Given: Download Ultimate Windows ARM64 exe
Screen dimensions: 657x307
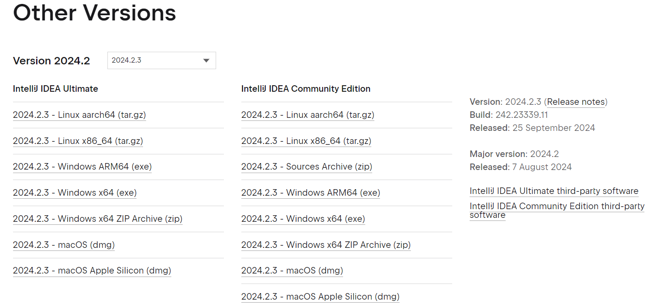Looking at the screenshot, I should pos(82,167).
